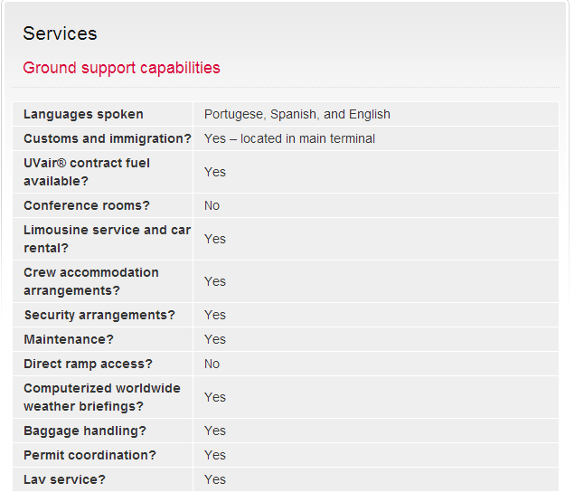584x502 pixels.
Task: Select the Ground support capabilities subheading
Action: click(x=121, y=68)
